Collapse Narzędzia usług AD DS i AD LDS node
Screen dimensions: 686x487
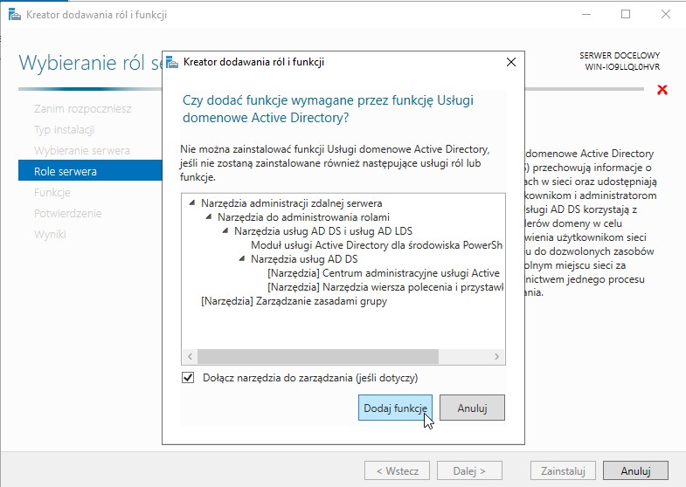(x=225, y=231)
